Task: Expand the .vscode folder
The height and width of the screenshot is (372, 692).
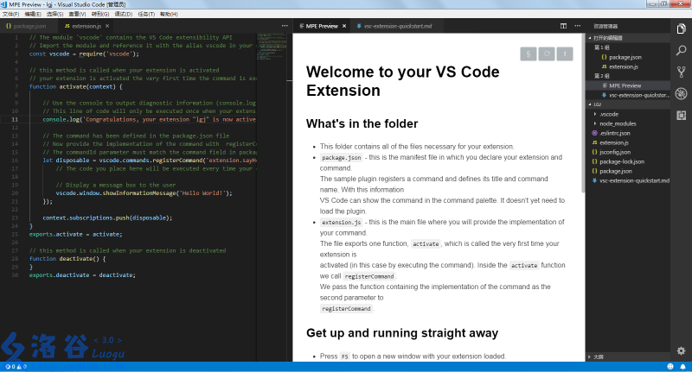Action: 628,114
